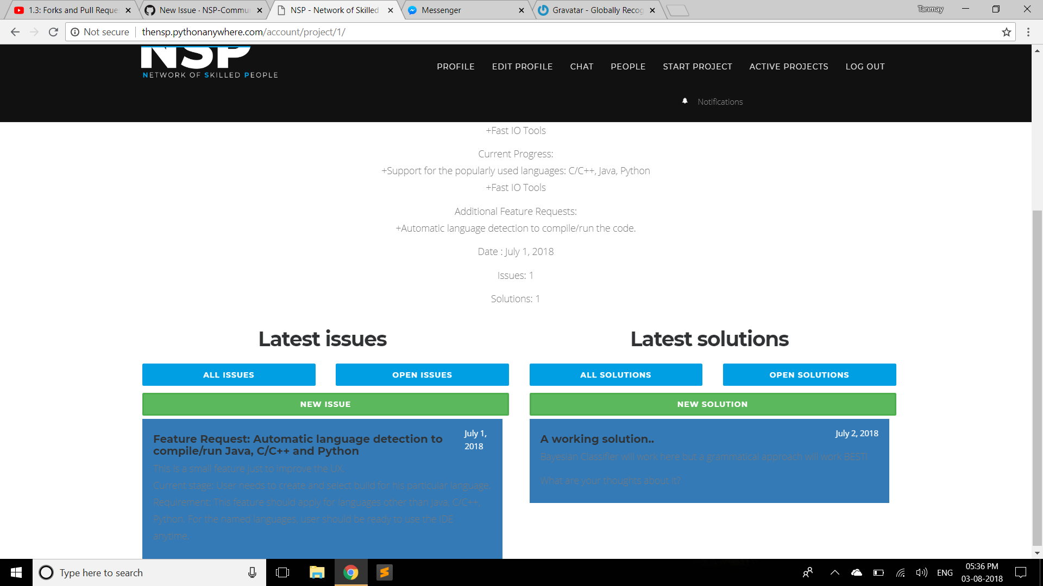The image size is (1043, 586).
Task: Click the Wi-Fi icon in the system tray
Action: pos(900,572)
